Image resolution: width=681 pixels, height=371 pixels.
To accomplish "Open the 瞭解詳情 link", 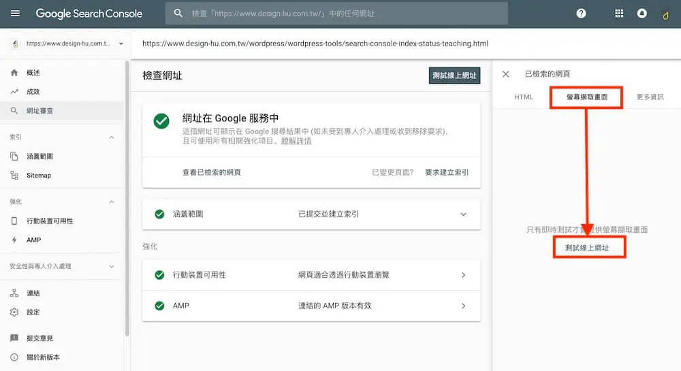I will pyautogui.click(x=296, y=141).
